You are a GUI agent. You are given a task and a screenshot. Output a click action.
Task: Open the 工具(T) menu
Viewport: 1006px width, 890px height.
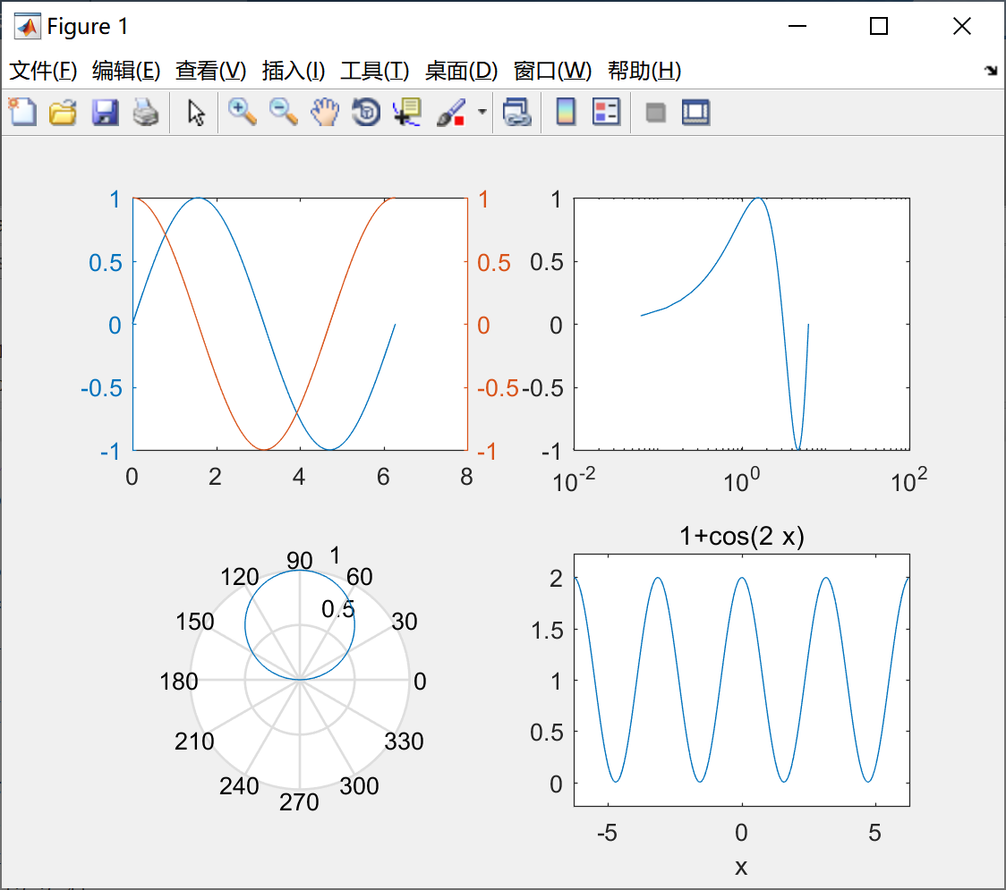376,71
